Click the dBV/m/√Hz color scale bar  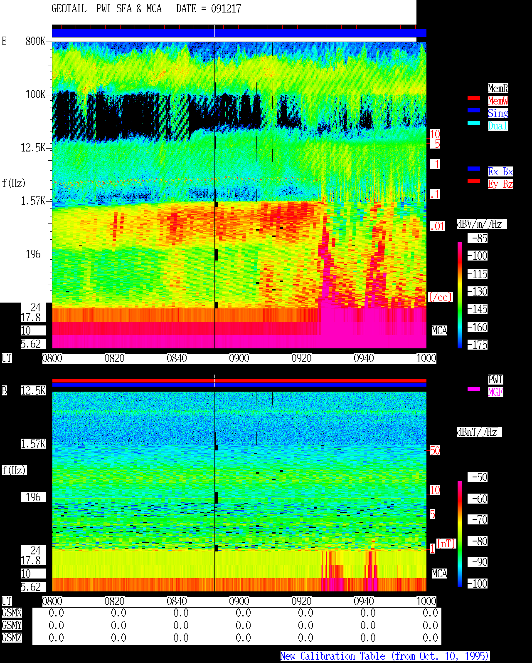(x=460, y=295)
